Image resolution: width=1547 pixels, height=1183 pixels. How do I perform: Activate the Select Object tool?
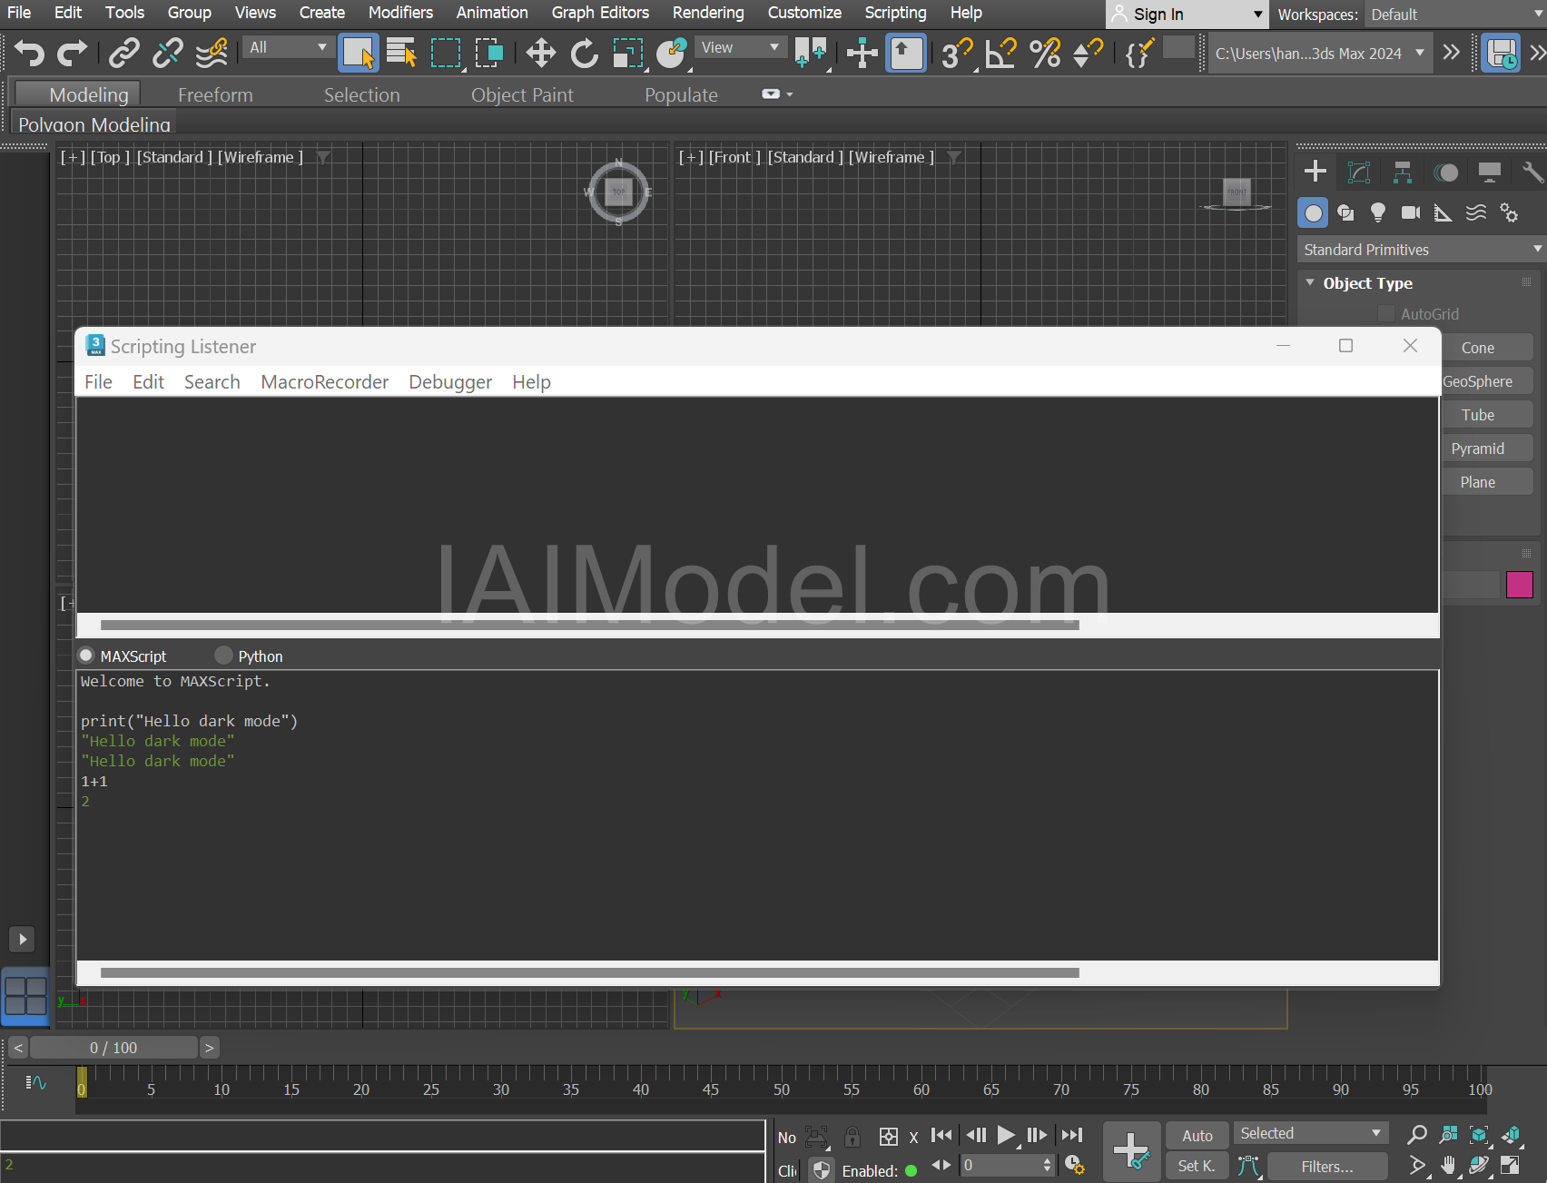click(359, 53)
